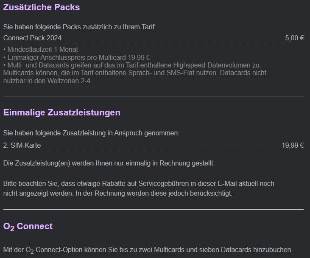Click the Zusätzliche Packs heading
Screen dimensions: 310x258
click(41, 7)
